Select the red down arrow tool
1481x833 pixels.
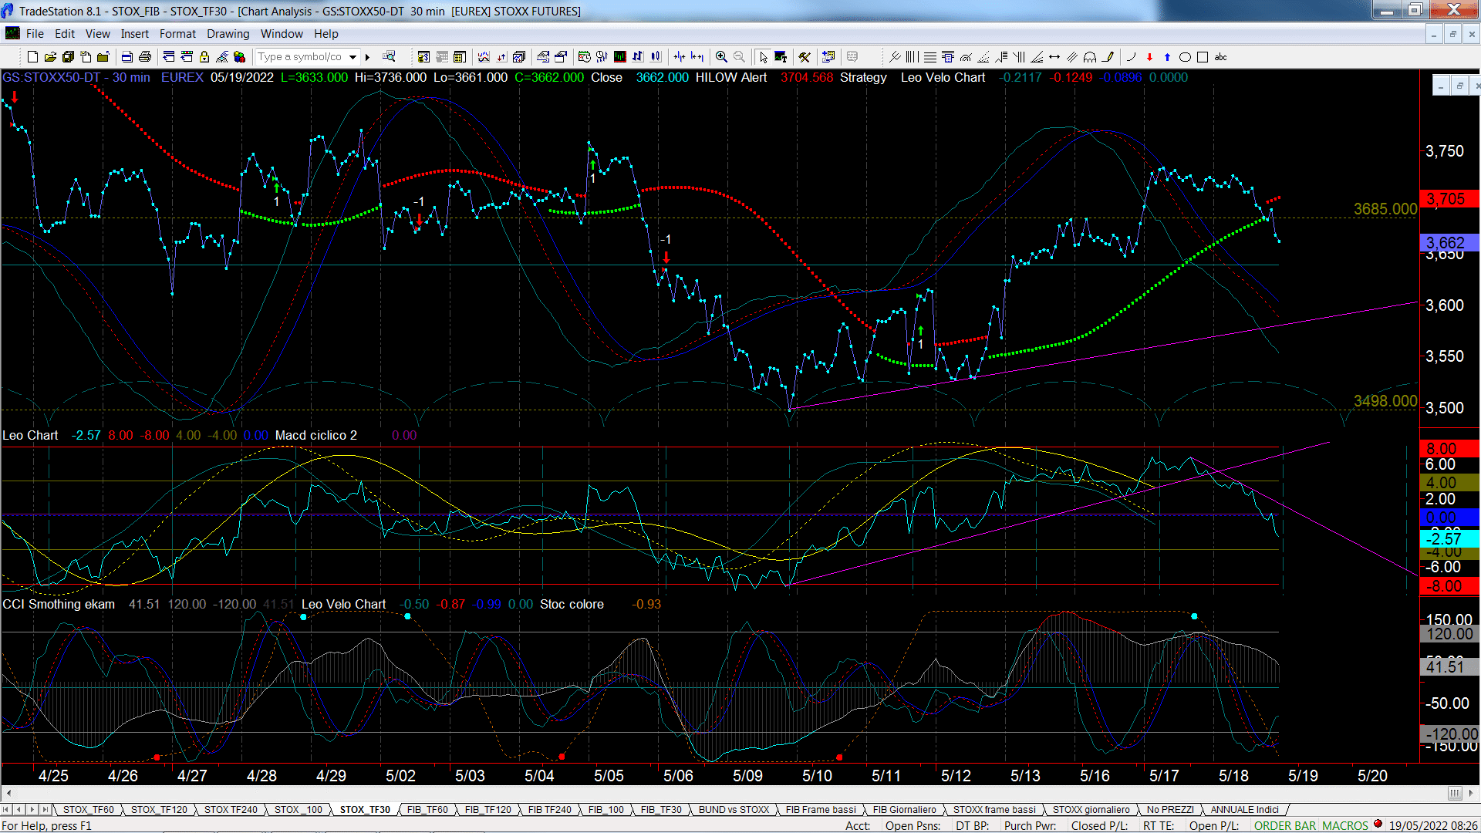[1149, 57]
